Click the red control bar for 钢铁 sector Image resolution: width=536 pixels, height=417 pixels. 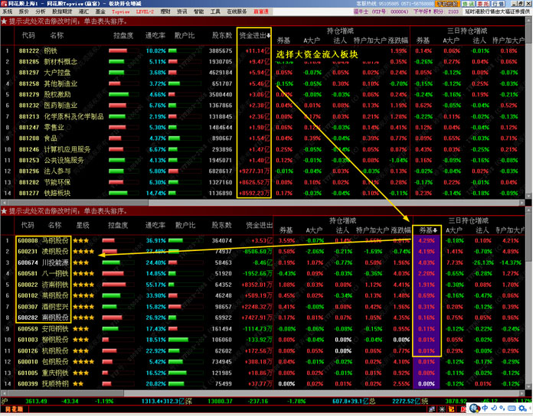click(x=118, y=50)
